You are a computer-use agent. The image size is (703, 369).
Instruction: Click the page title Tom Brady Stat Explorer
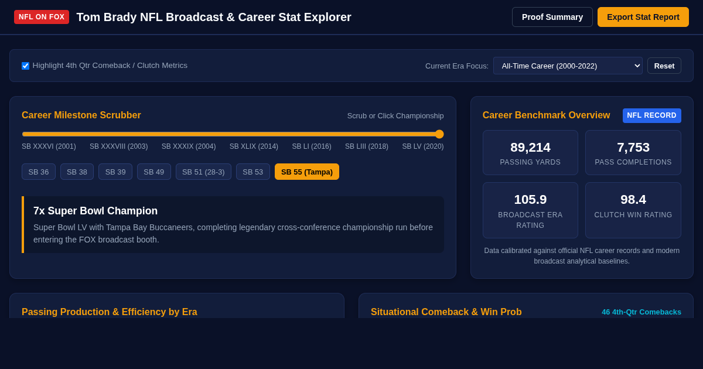tap(214, 17)
